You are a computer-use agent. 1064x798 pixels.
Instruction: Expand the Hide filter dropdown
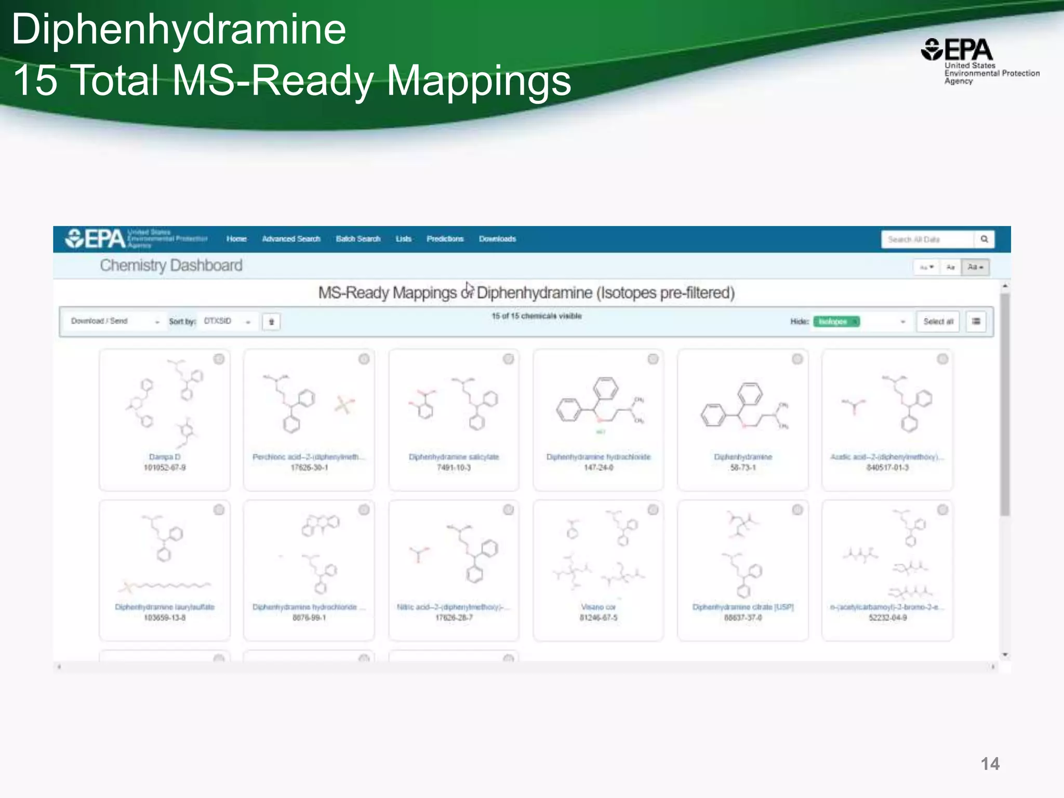coord(903,322)
